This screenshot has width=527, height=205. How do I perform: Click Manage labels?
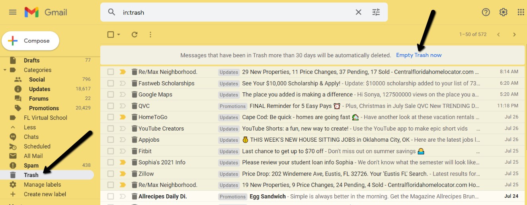[x=42, y=185]
